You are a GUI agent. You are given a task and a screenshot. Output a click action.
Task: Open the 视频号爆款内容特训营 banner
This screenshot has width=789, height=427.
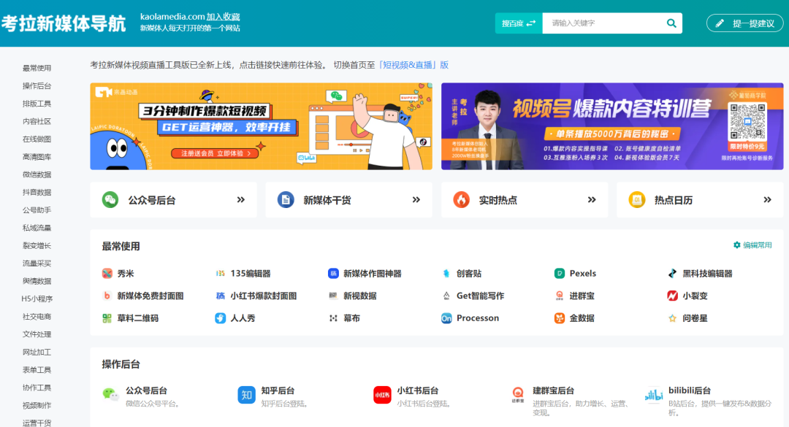[x=612, y=126]
